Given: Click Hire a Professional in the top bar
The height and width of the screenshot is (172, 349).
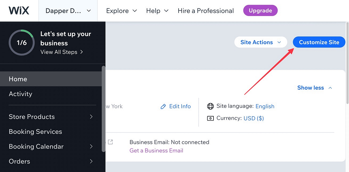Looking at the screenshot, I should (206, 11).
